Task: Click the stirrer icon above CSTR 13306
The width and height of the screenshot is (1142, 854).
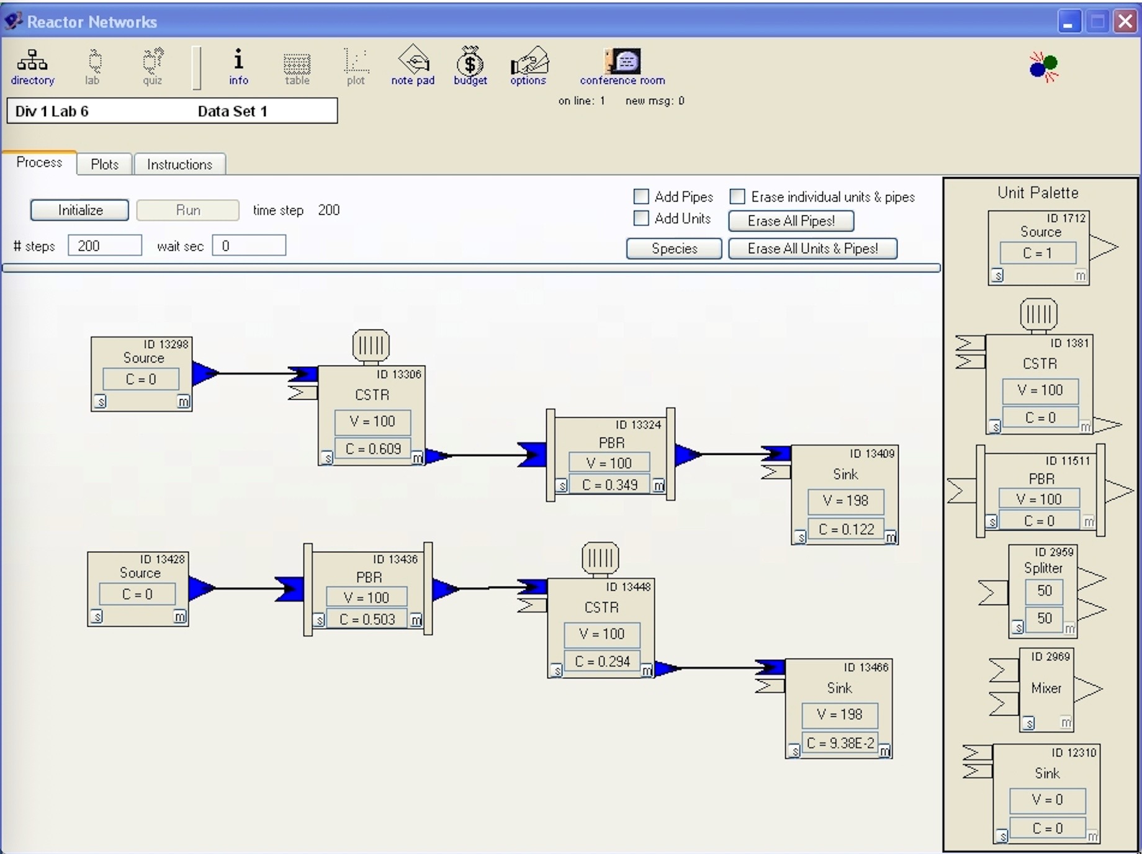Action: [x=371, y=346]
